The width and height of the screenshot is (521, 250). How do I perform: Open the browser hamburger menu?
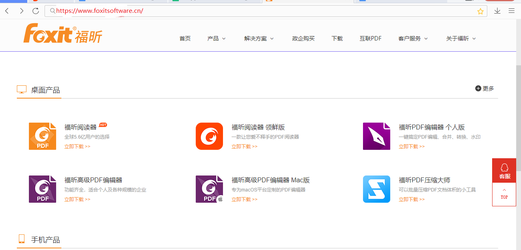[511, 11]
